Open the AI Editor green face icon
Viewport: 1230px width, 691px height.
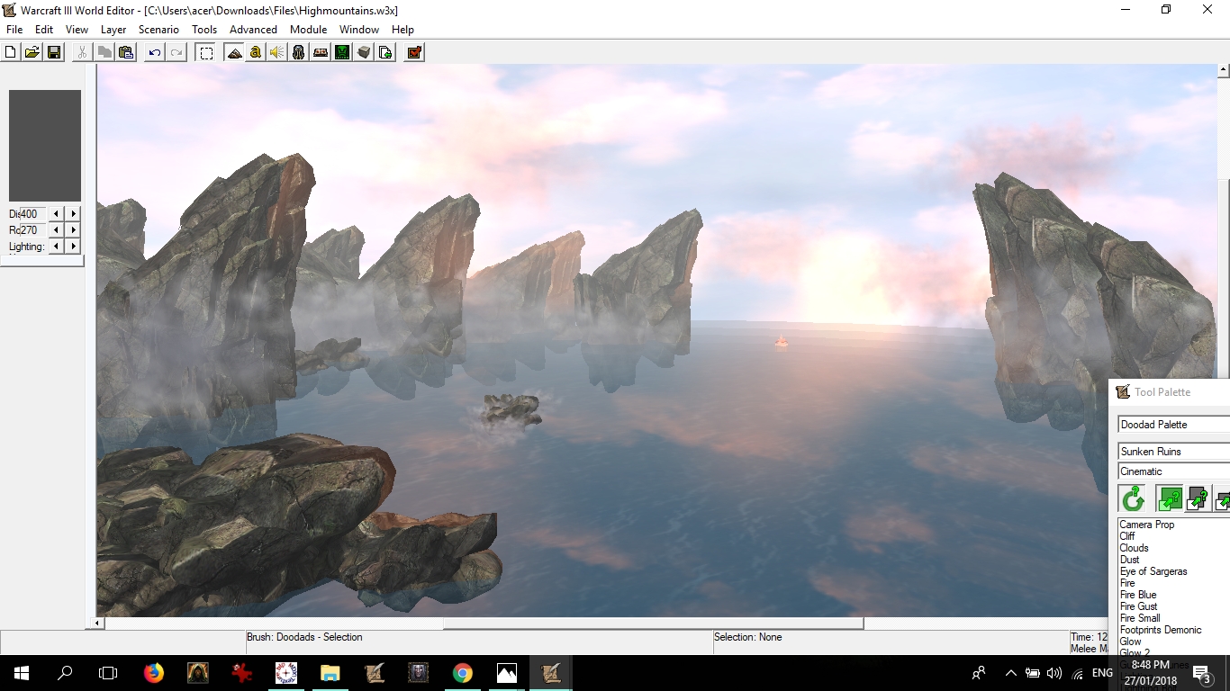pyautogui.click(x=342, y=52)
